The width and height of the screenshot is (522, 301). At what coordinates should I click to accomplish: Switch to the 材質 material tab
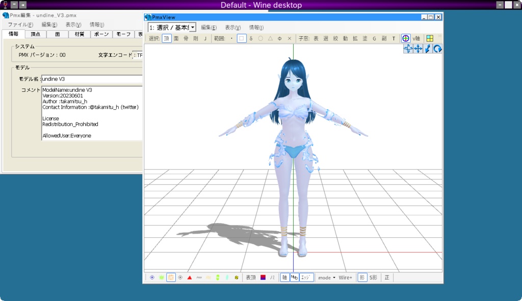click(80, 34)
